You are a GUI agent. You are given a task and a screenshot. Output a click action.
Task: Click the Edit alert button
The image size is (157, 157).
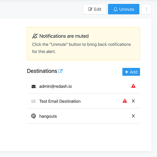[x=95, y=9]
